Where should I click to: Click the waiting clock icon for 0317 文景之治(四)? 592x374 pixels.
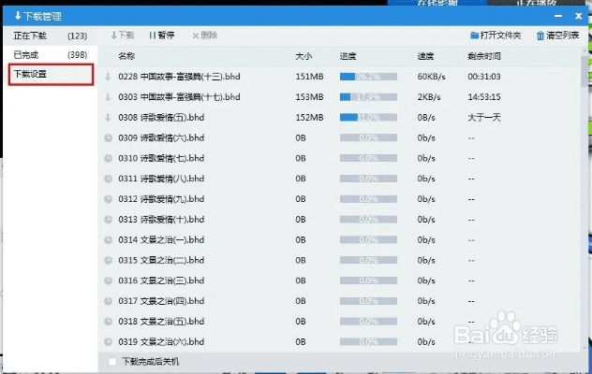pyautogui.click(x=109, y=301)
